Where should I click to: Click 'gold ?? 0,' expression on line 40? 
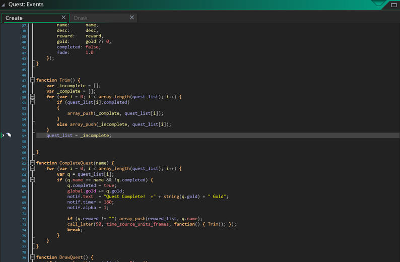pos(98,41)
